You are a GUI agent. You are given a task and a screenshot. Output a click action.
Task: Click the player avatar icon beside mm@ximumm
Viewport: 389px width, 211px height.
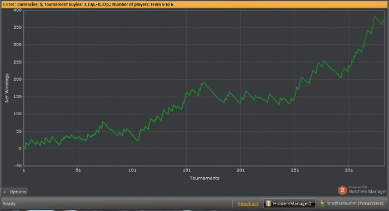(322, 203)
